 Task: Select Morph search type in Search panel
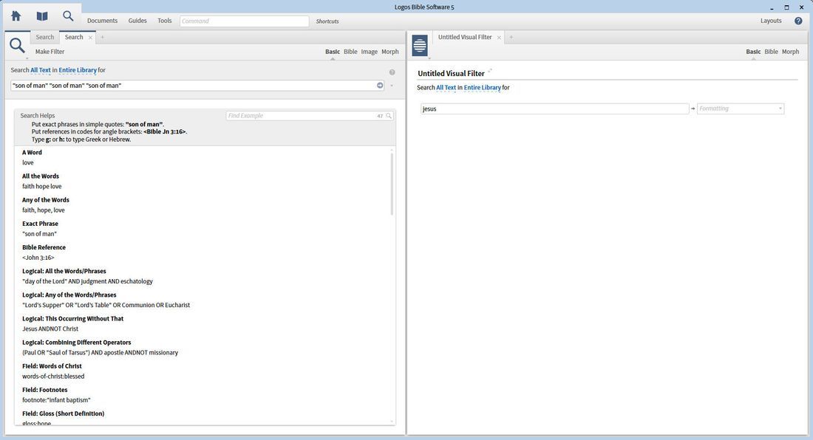[x=390, y=52]
